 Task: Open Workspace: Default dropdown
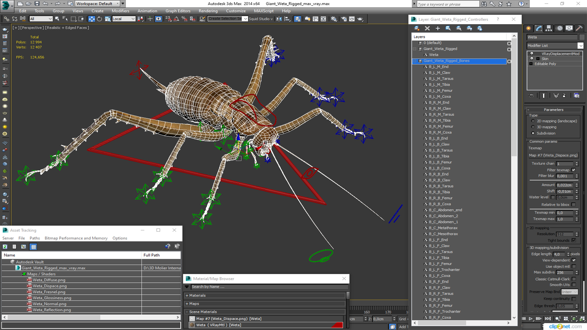point(97,4)
